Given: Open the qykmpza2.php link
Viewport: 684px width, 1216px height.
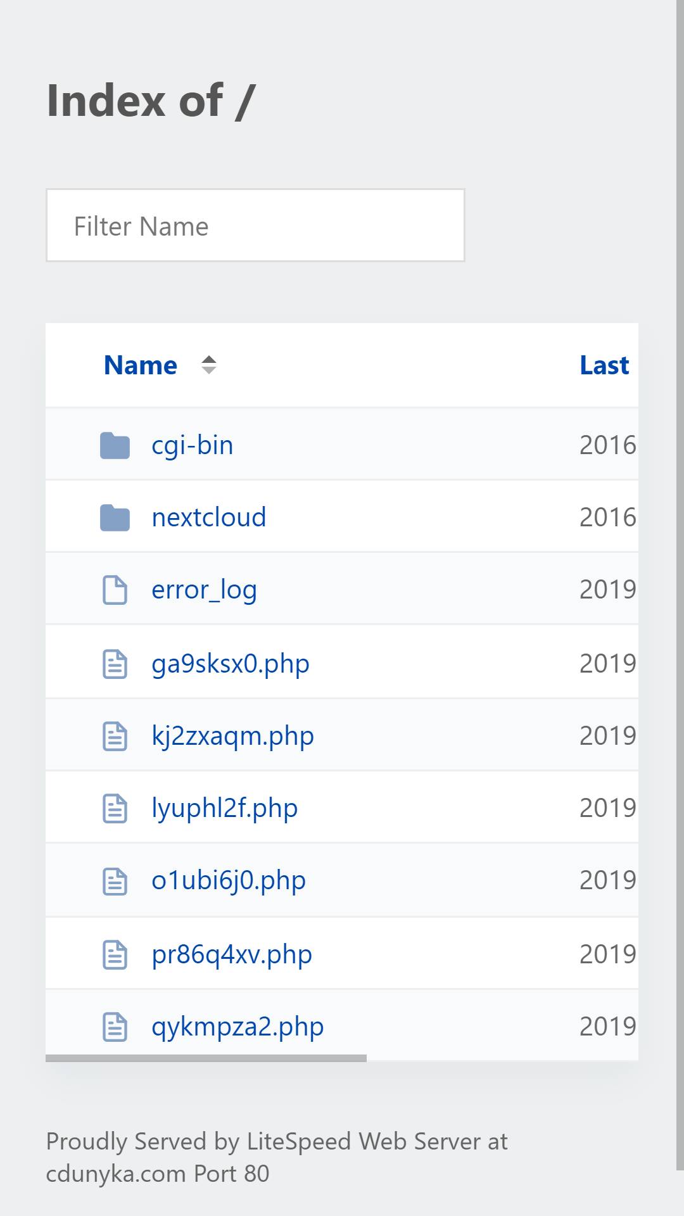Looking at the screenshot, I should pos(237,1027).
